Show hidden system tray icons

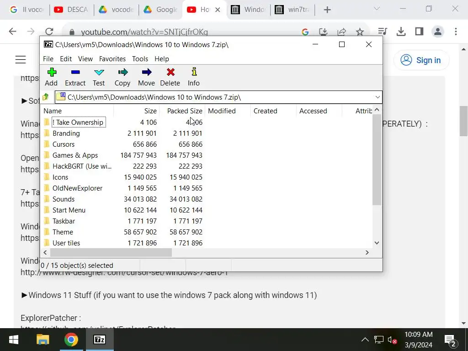(x=365, y=340)
